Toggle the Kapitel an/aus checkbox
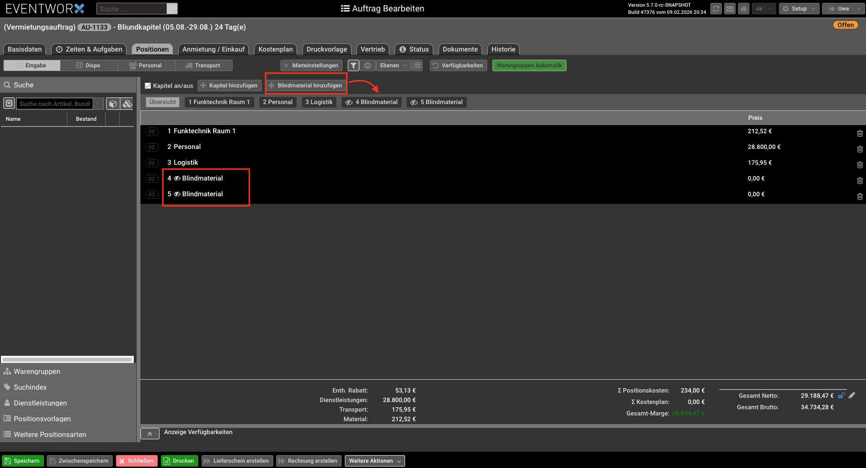The image size is (866, 468). [148, 85]
